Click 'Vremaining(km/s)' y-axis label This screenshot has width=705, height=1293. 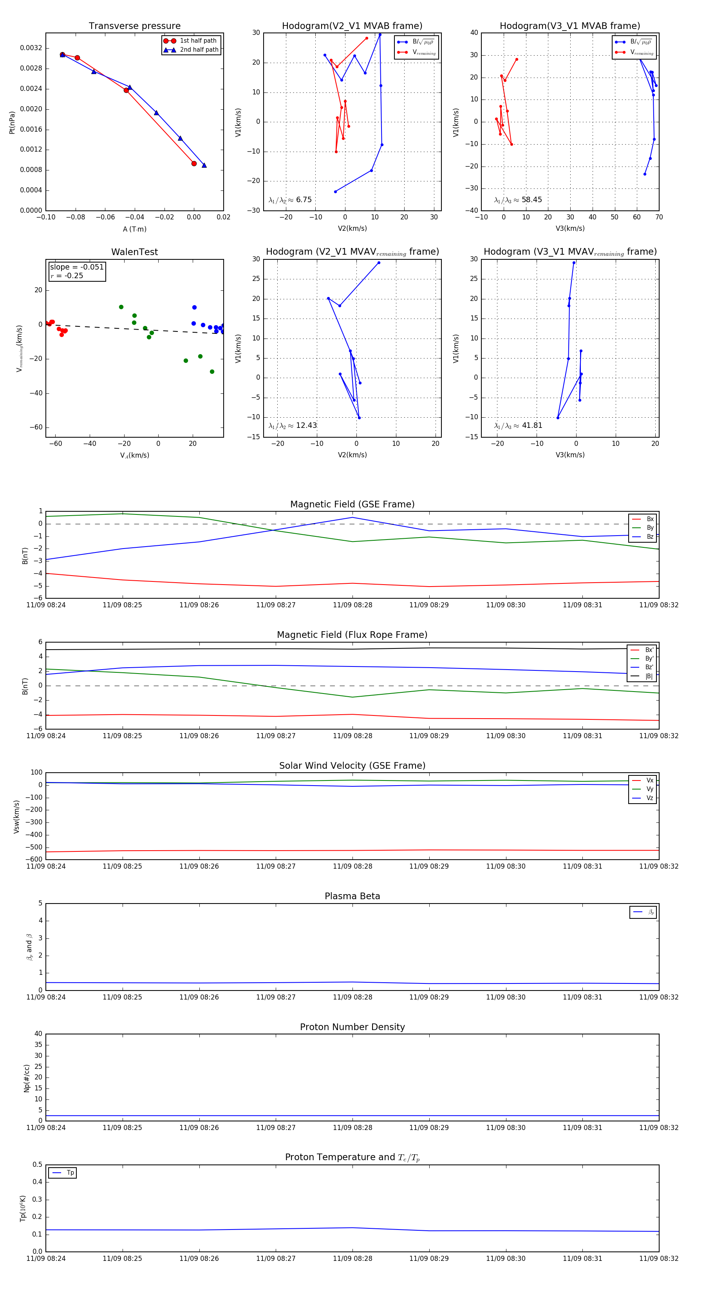[x=20, y=348]
